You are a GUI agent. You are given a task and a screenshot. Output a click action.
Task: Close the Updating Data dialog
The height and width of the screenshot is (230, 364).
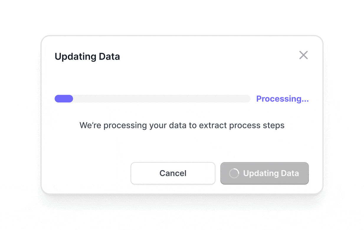tap(303, 55)
